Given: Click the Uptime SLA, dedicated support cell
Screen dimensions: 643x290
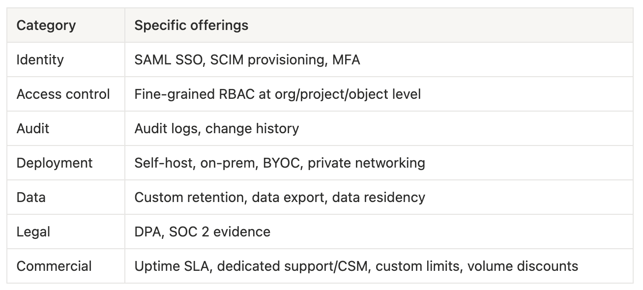Looking at the screenshot, I should click(379, 266).
